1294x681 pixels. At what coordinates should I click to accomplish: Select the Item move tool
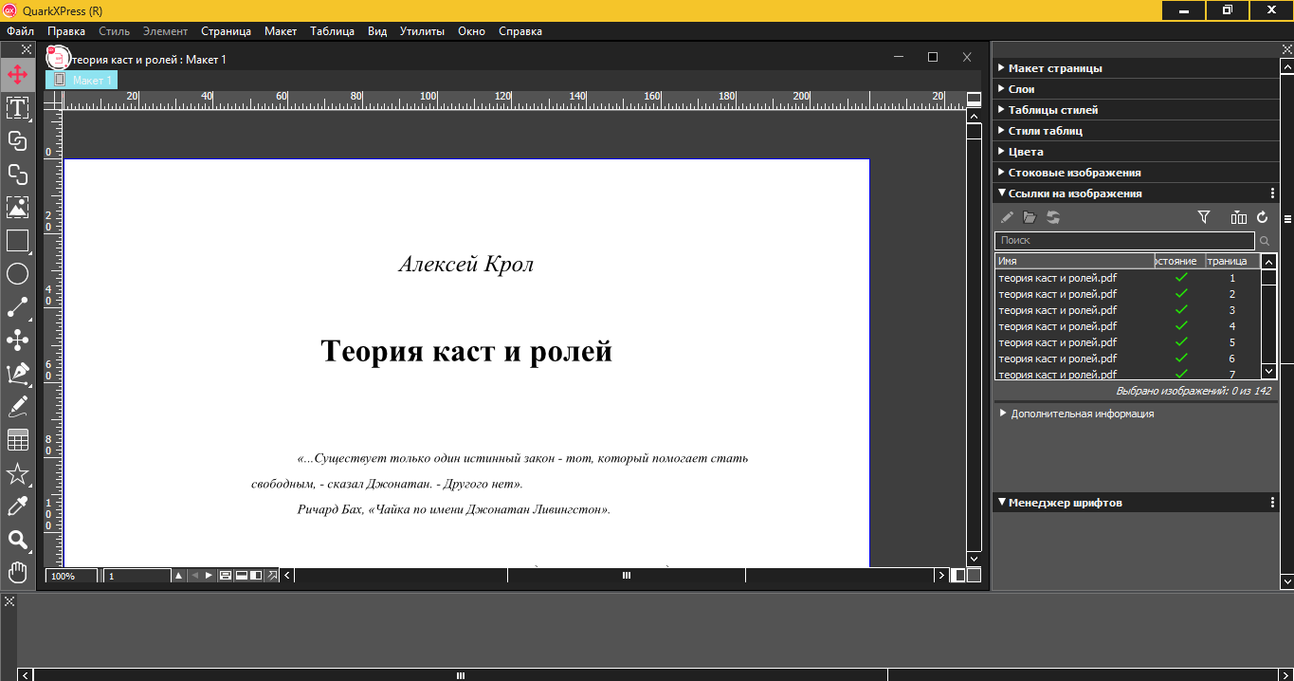click(17, 74)
